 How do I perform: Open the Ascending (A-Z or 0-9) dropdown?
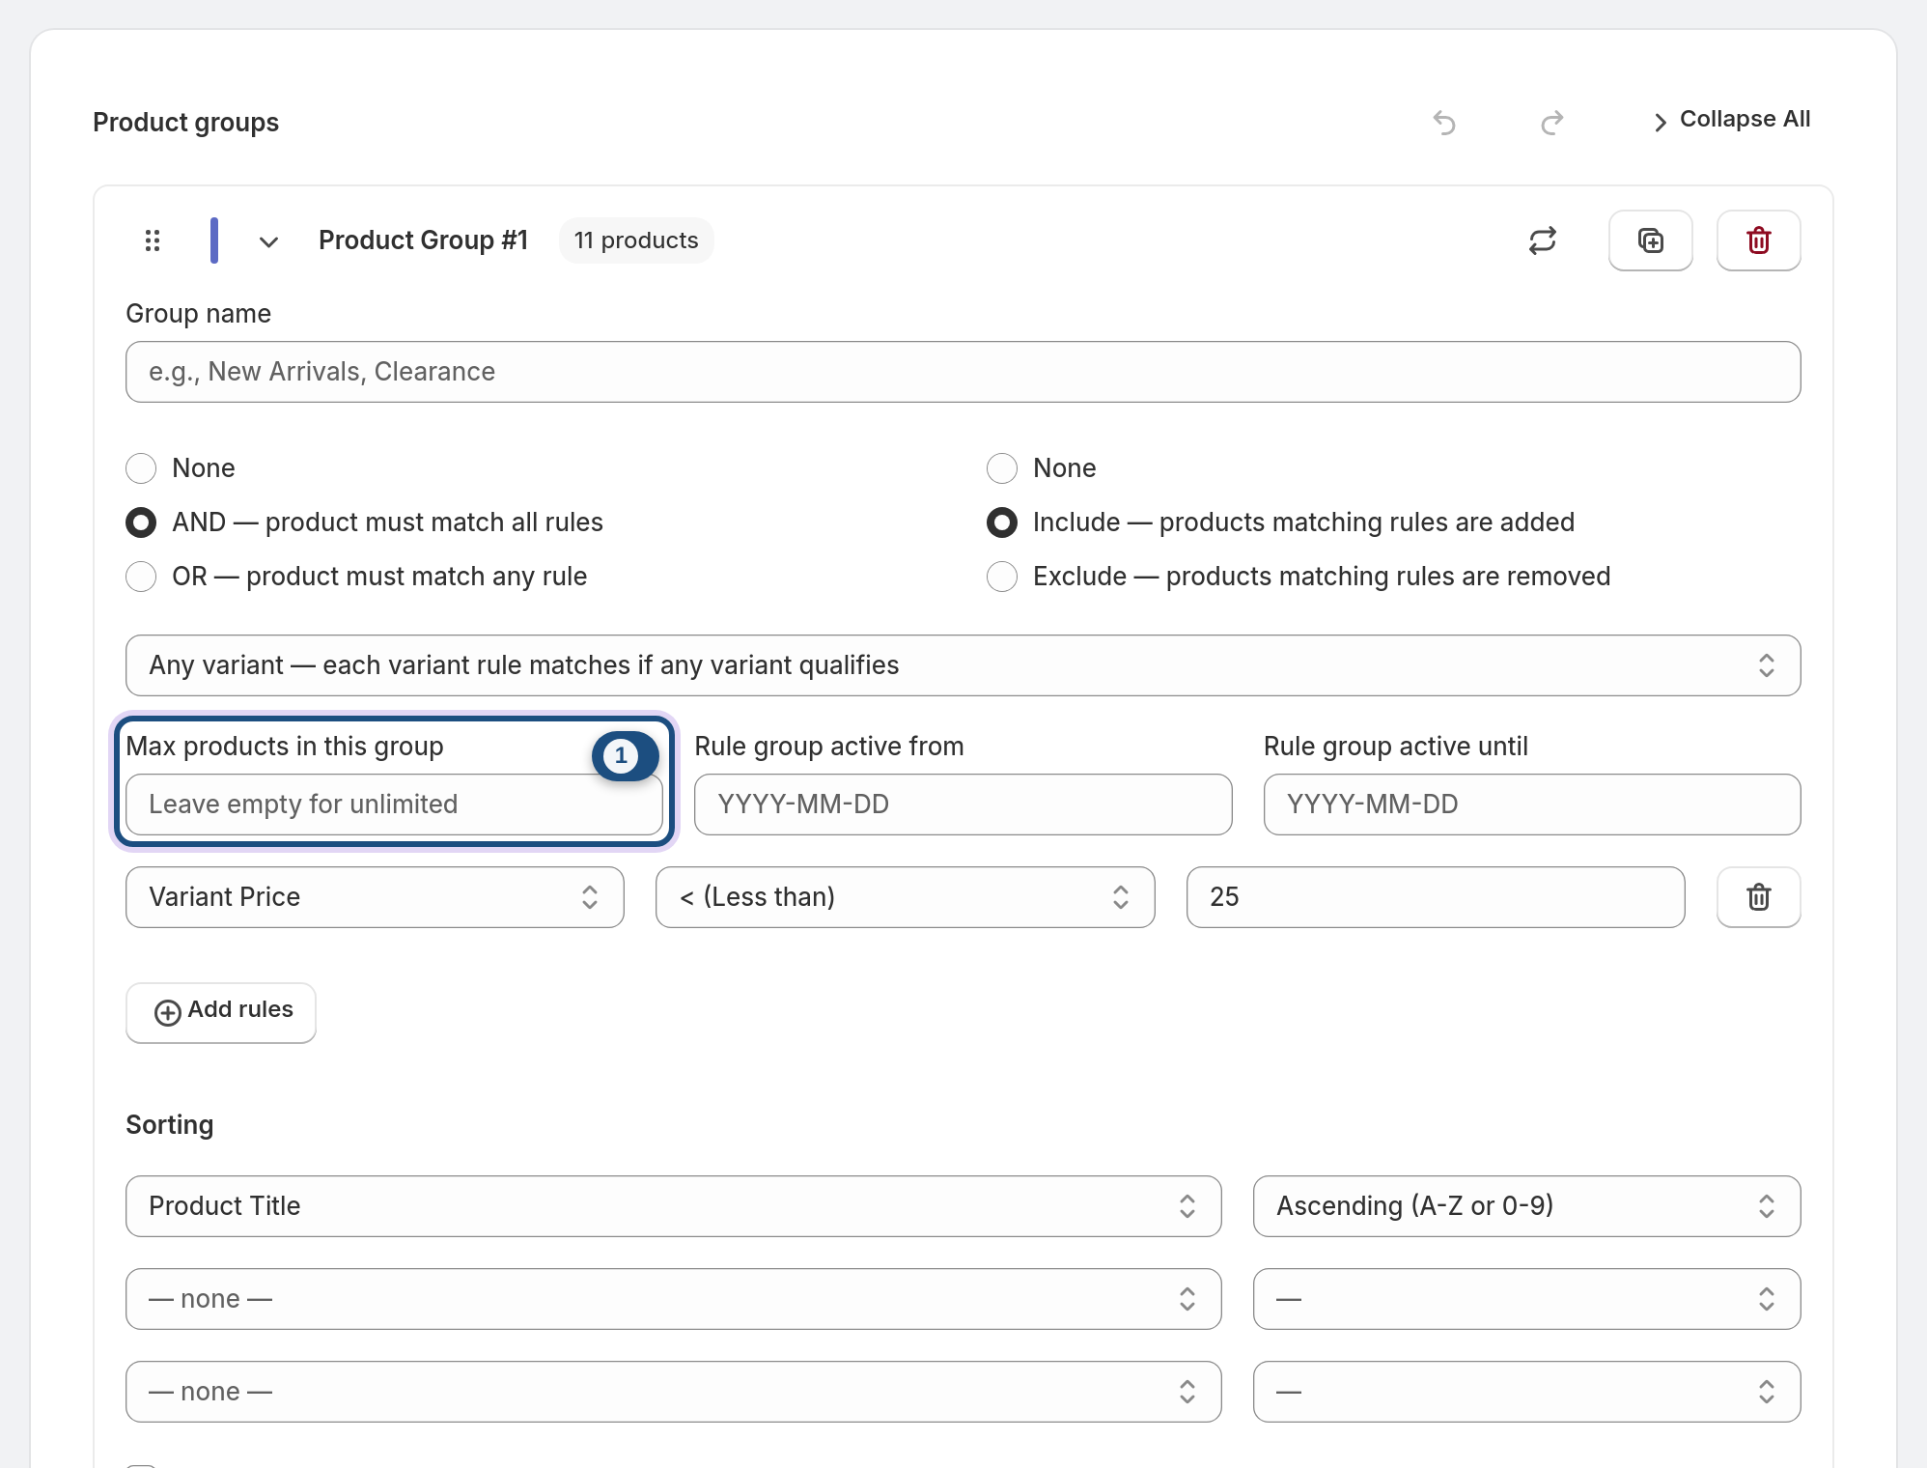click(x=1527, y=1206)
